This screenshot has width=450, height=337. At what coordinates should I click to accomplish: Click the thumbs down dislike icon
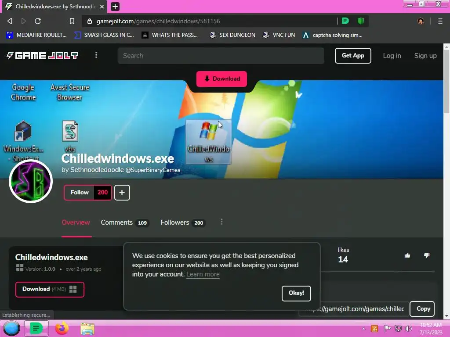click(x=427, y=255)
